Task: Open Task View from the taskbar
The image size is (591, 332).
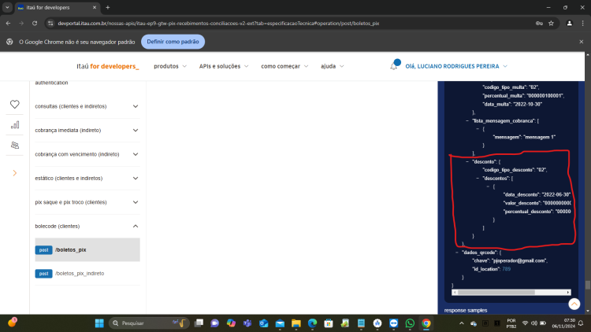Action: coord(199,323)
